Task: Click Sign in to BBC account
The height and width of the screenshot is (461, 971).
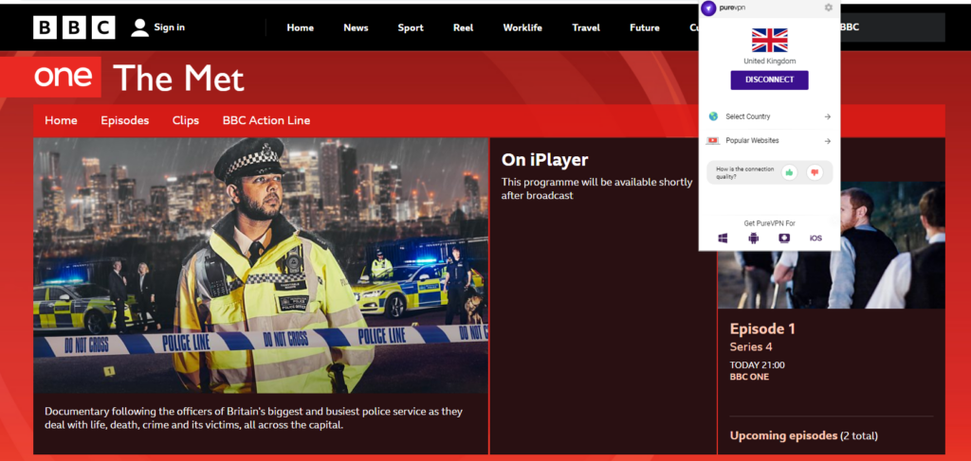Action: coord(158,27)
